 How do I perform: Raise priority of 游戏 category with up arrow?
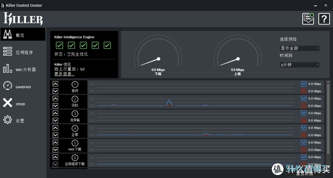[55, 84]
